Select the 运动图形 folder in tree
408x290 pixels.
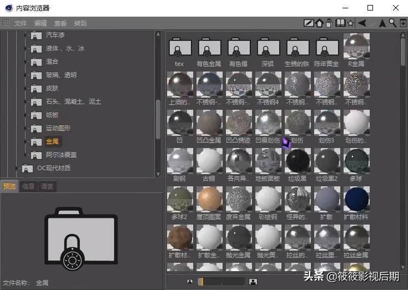[x=58, y=128]
